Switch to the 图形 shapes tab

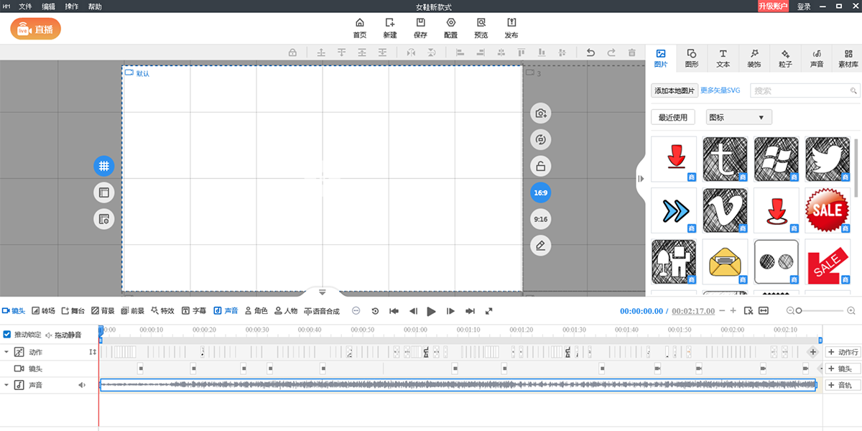coord(692,58)
